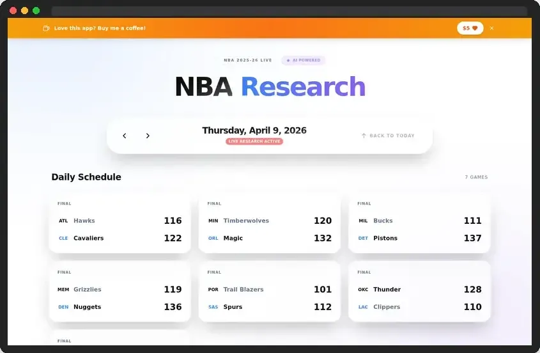The image size is (540, 353).
Task: Select the Cavaliers team name
Action: (x=88, y=238)
